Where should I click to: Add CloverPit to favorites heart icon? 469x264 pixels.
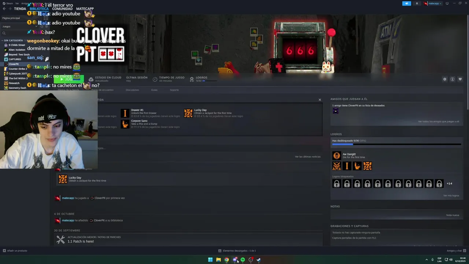click(460, 79)
